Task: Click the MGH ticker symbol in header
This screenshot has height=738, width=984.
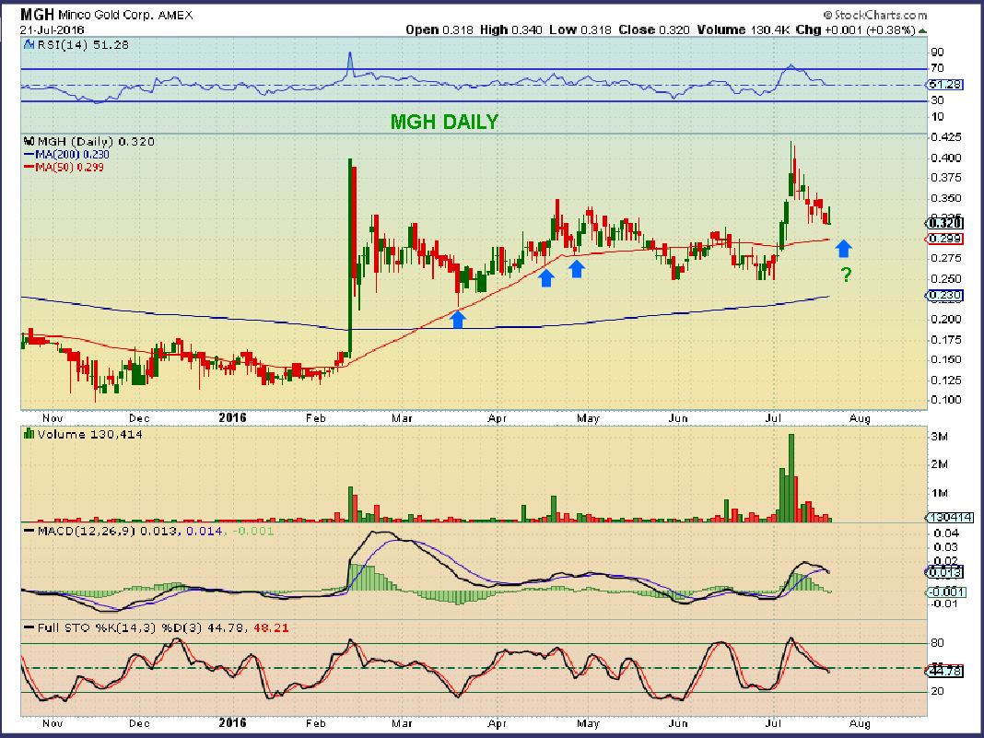Action: 38,15
